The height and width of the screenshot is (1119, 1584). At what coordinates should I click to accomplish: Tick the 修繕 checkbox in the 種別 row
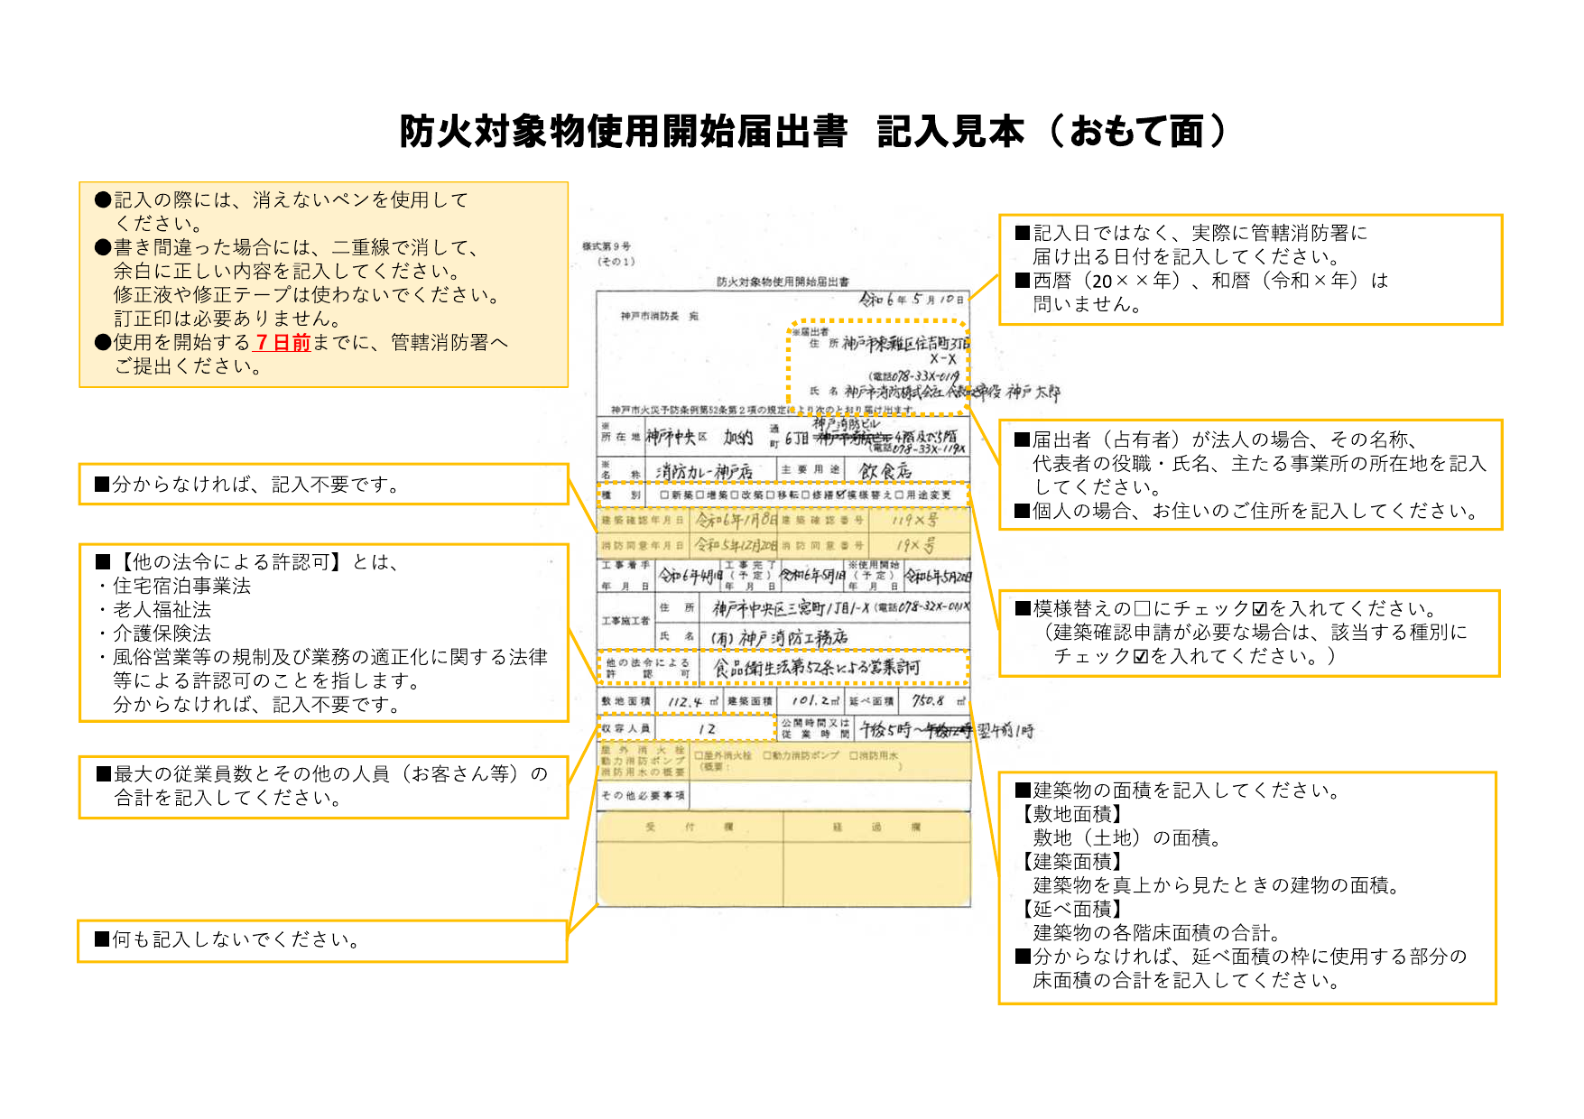coord(805,495)
